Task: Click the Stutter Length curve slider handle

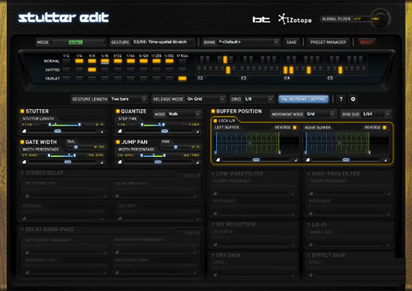Action: (58, 131)
